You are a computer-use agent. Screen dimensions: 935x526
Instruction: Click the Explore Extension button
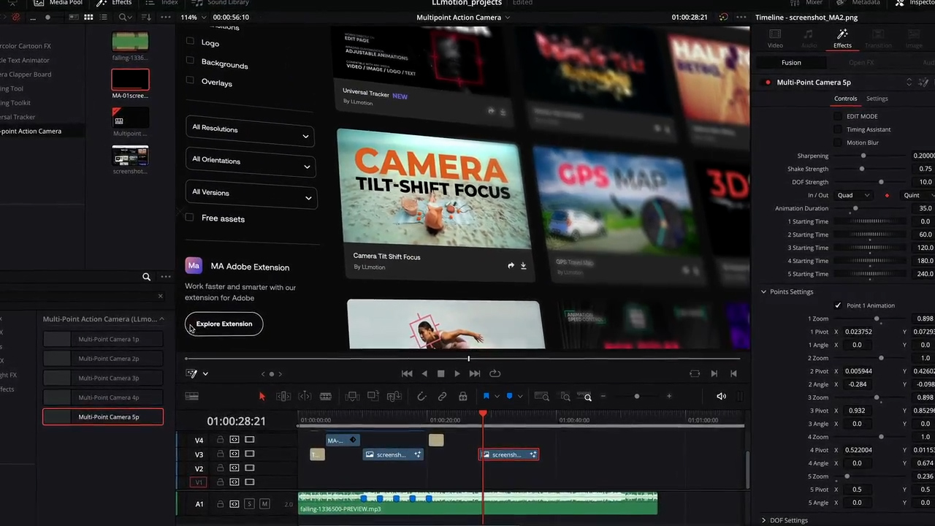pyautogui.click(x=224, y=324)
